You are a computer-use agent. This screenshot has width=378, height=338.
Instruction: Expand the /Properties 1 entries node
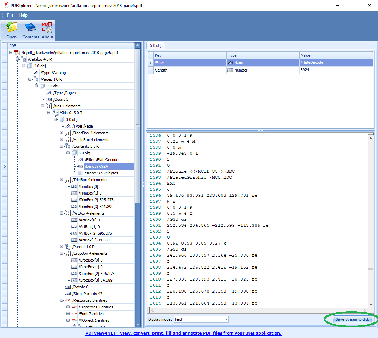coord(68,307)
